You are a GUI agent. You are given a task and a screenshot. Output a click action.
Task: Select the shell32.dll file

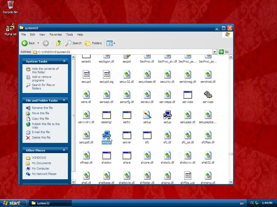tap(208, 158)
